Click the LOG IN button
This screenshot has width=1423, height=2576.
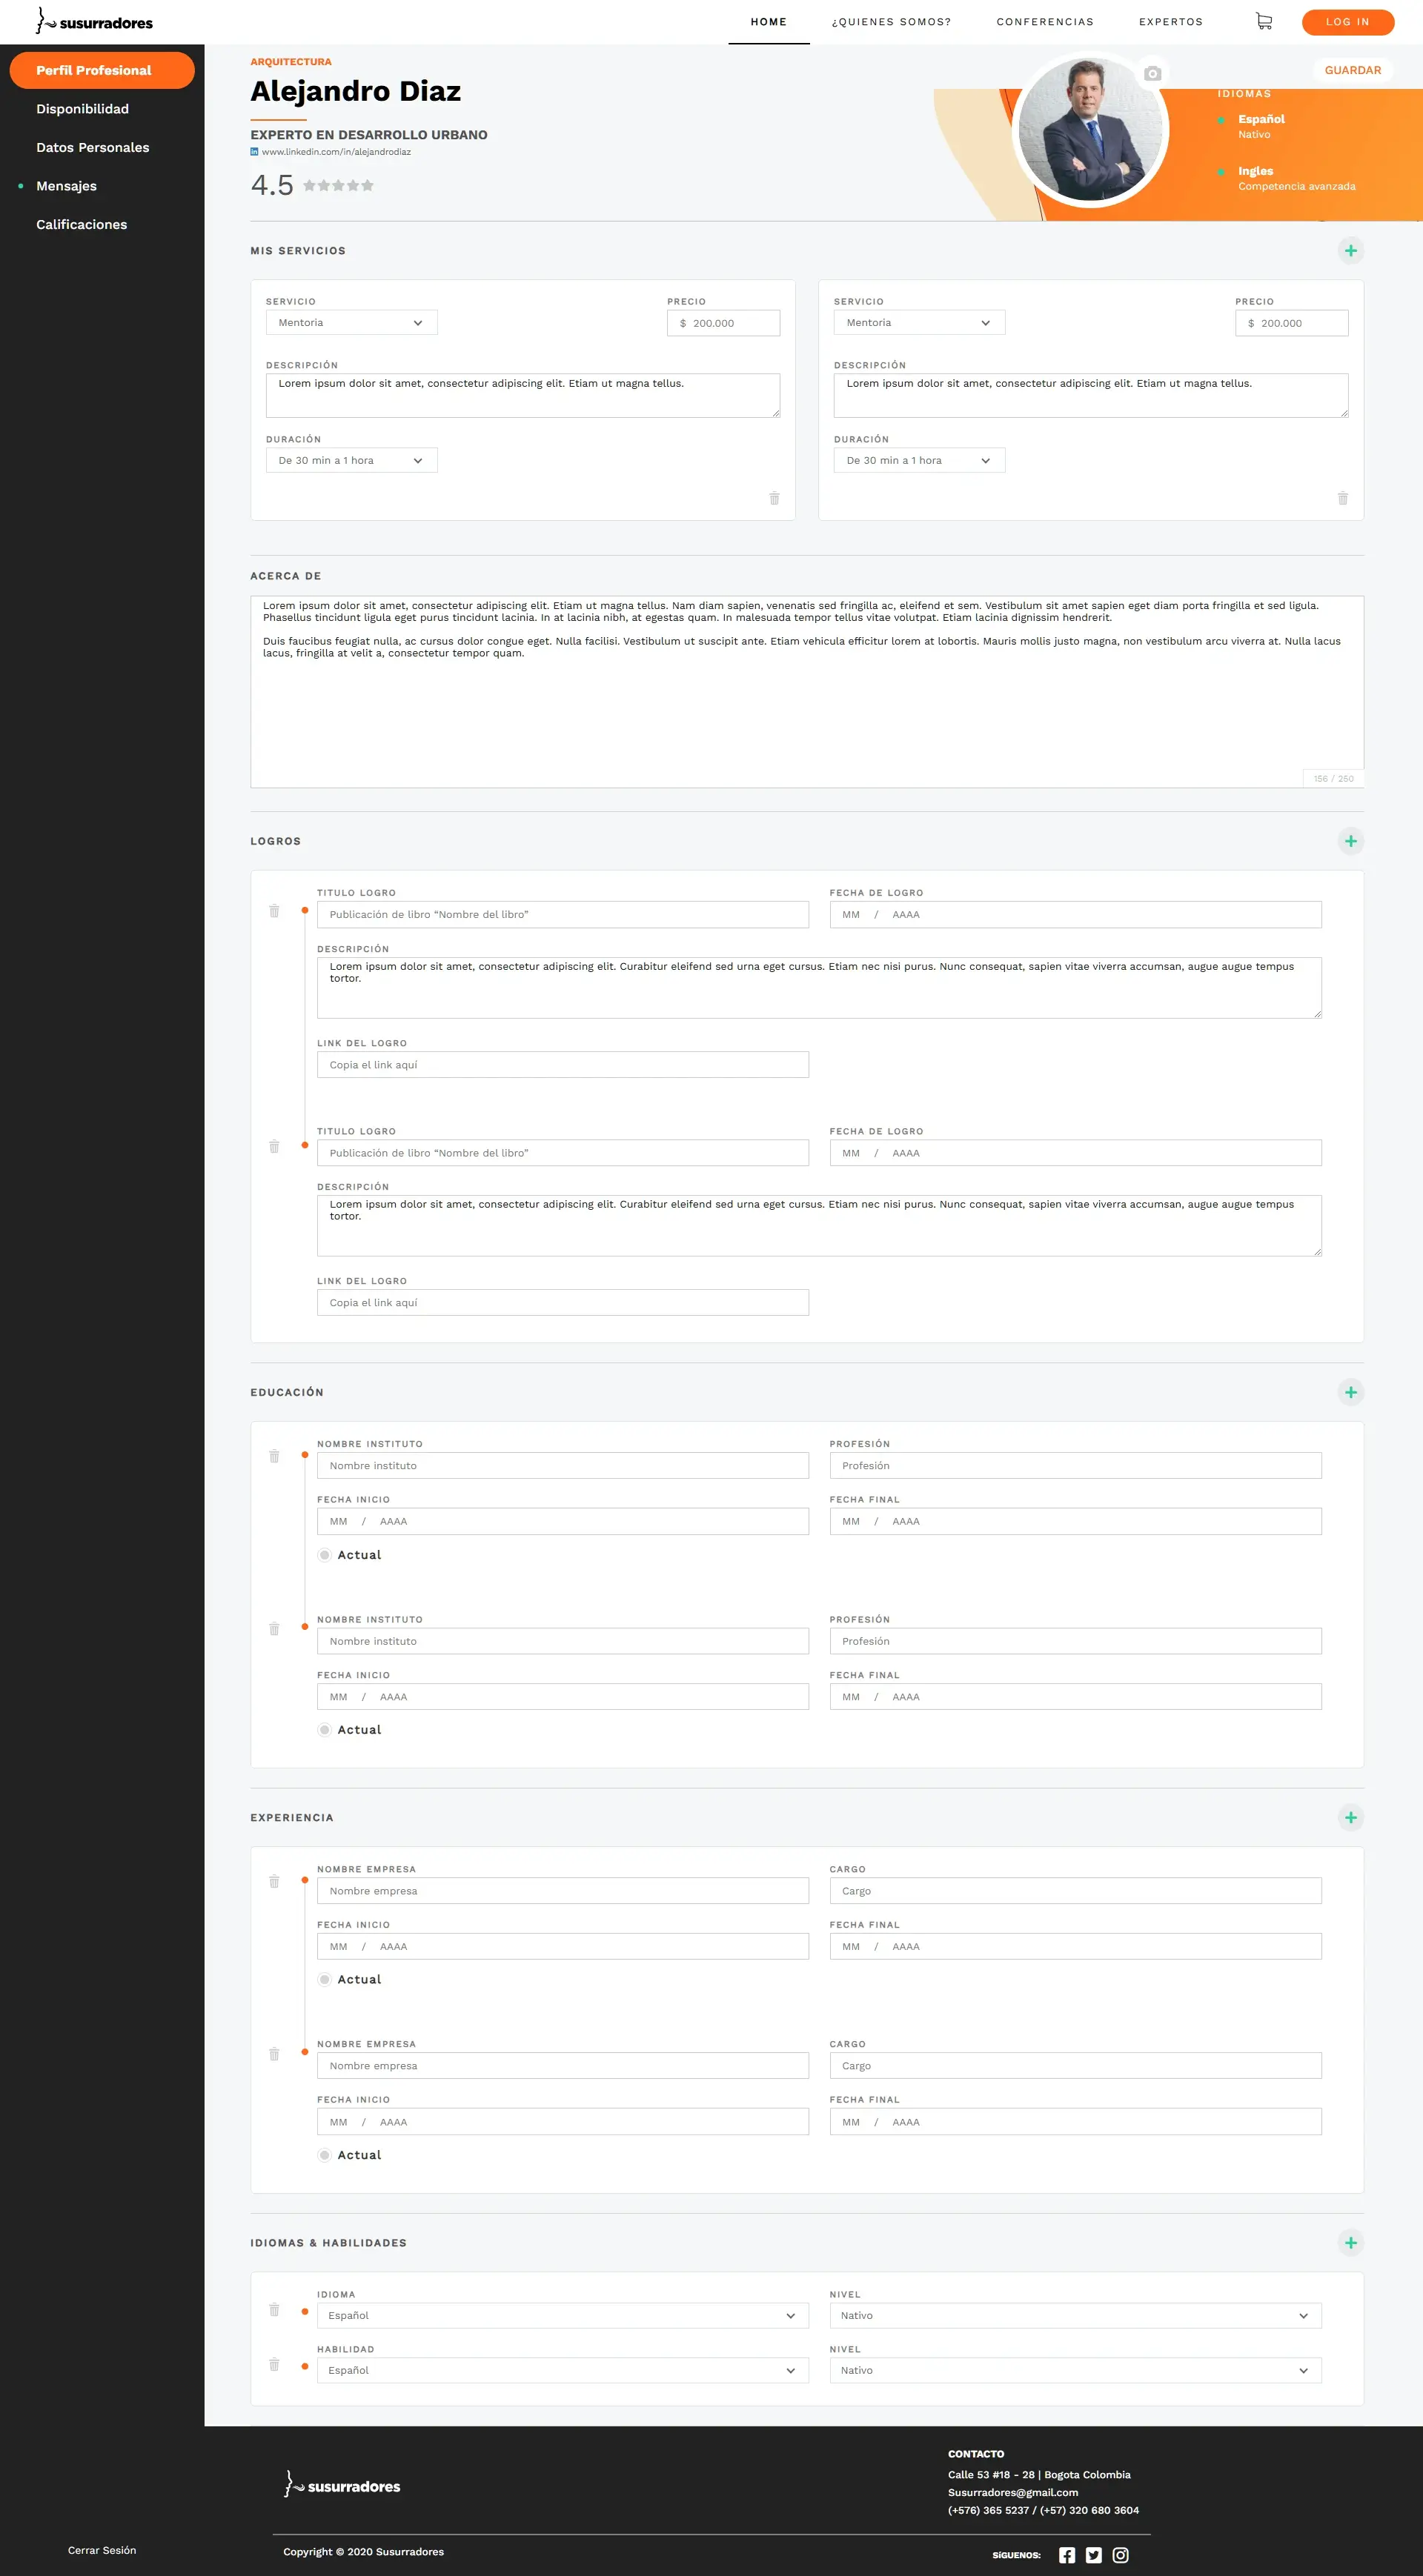(x=1348, y=22)
